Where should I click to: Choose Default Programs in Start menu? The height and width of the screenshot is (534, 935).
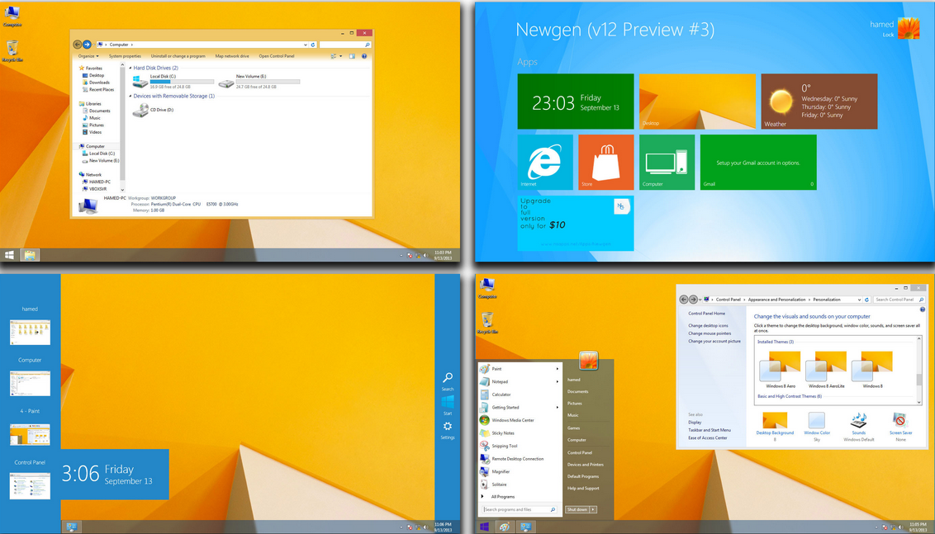coord(583,476)
